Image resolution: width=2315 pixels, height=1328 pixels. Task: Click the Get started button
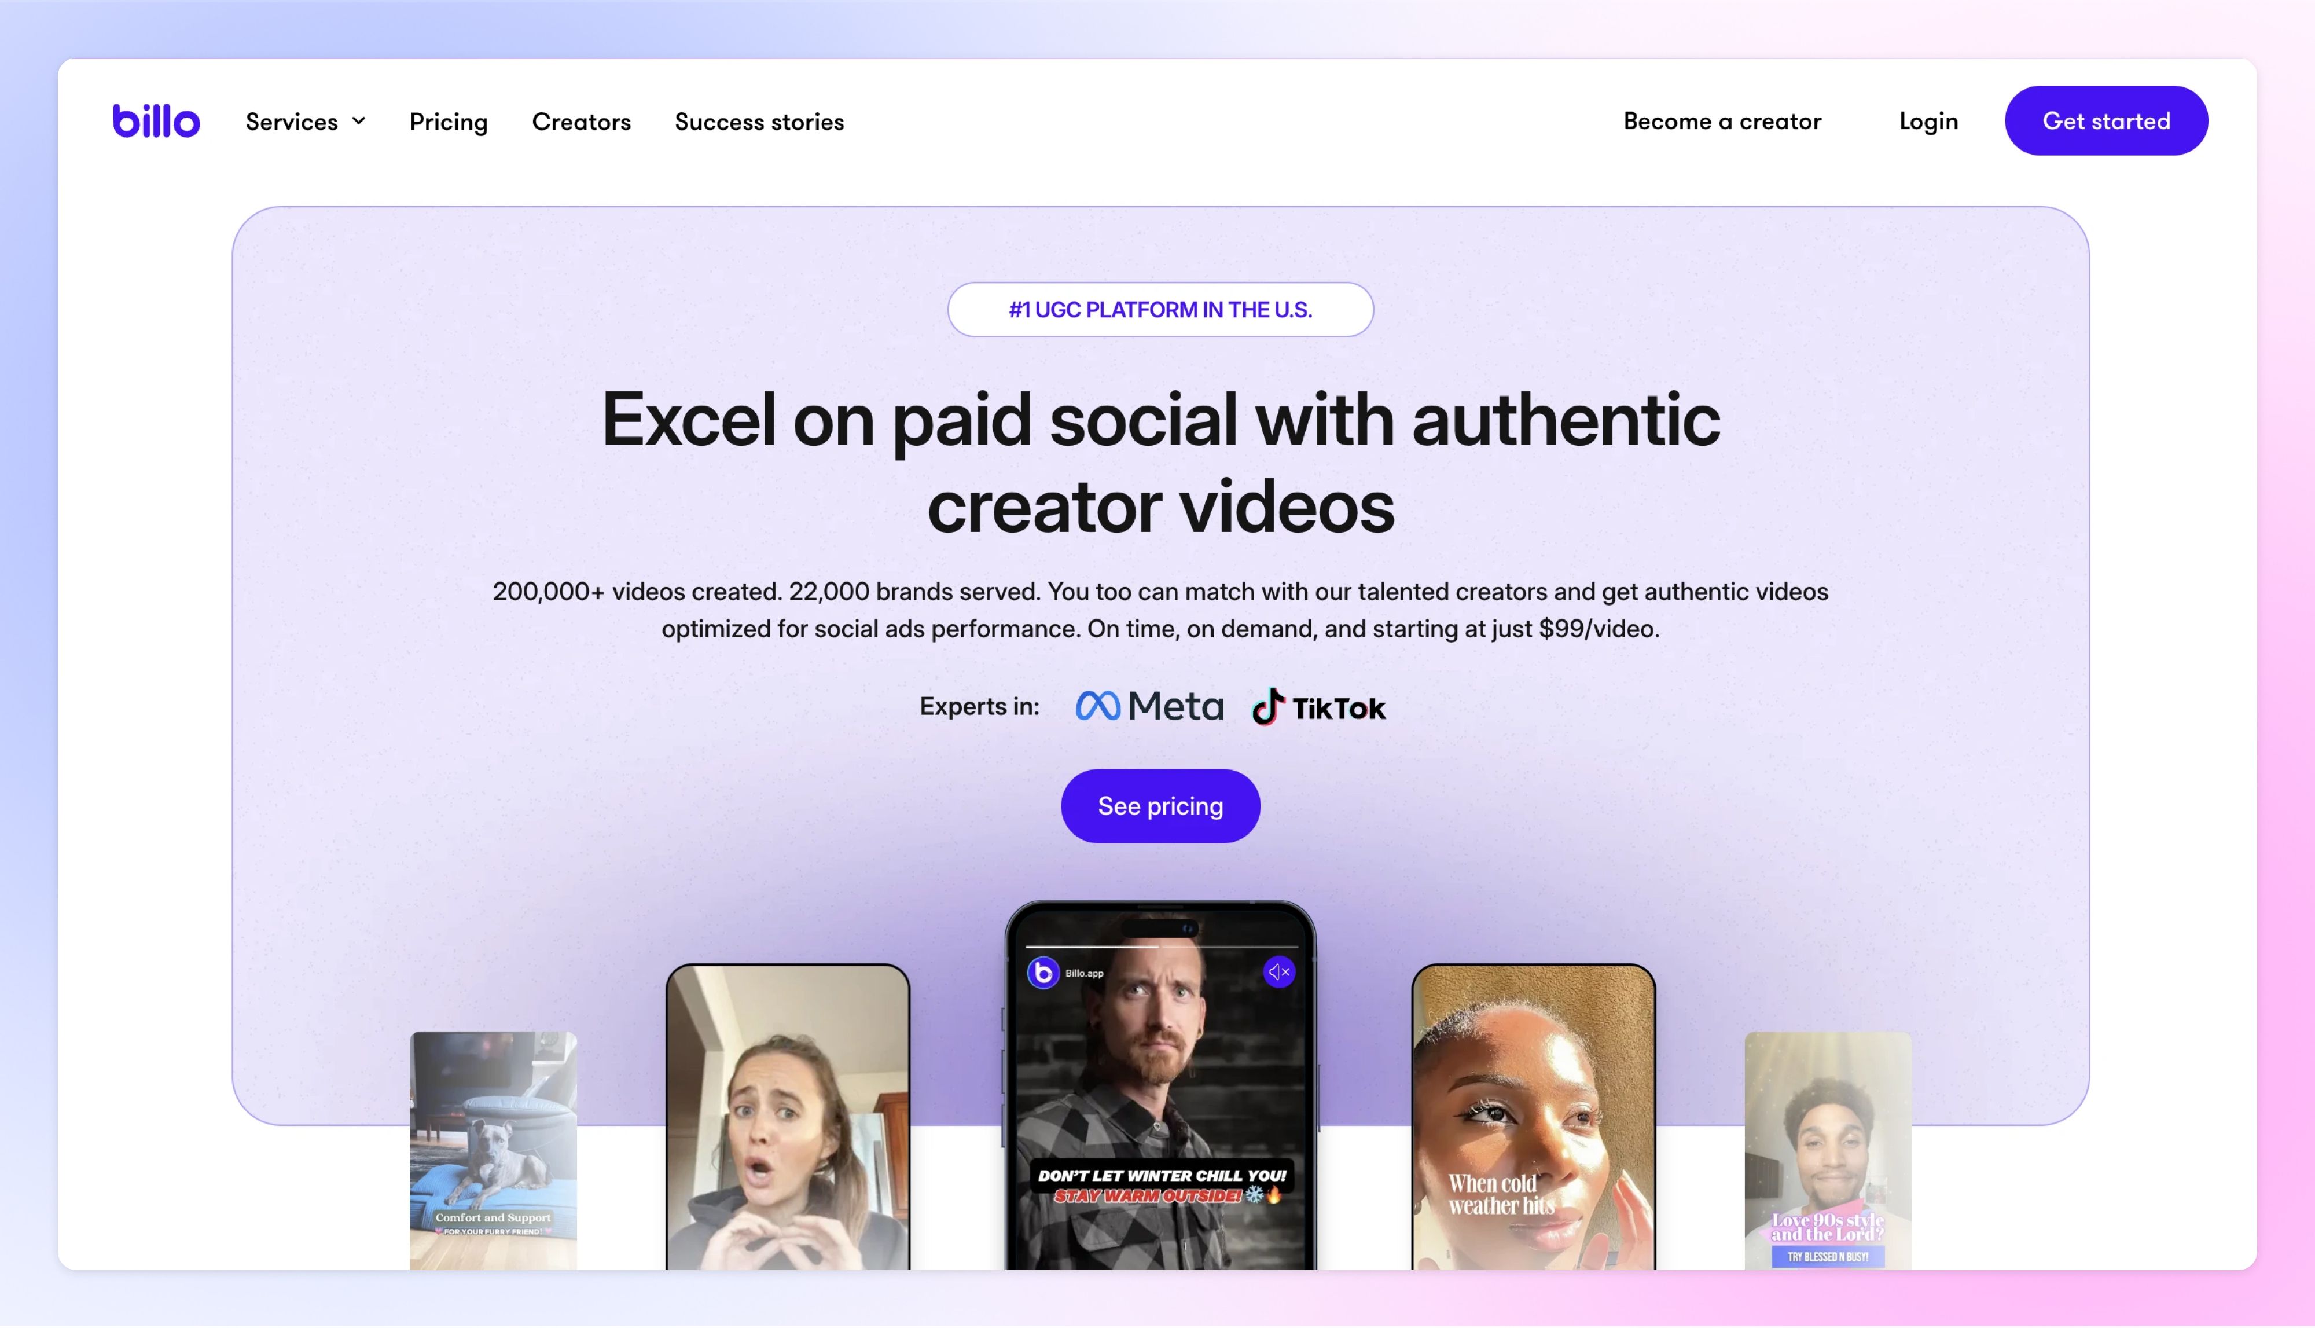pyautogui.click(x=2105, y=120)
